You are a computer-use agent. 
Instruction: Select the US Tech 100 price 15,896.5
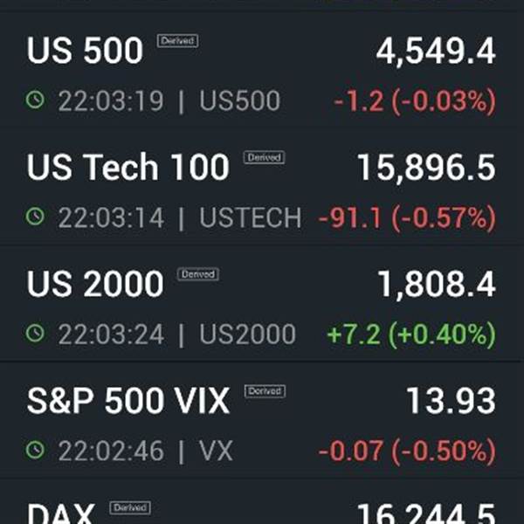(x=426, y=168)
